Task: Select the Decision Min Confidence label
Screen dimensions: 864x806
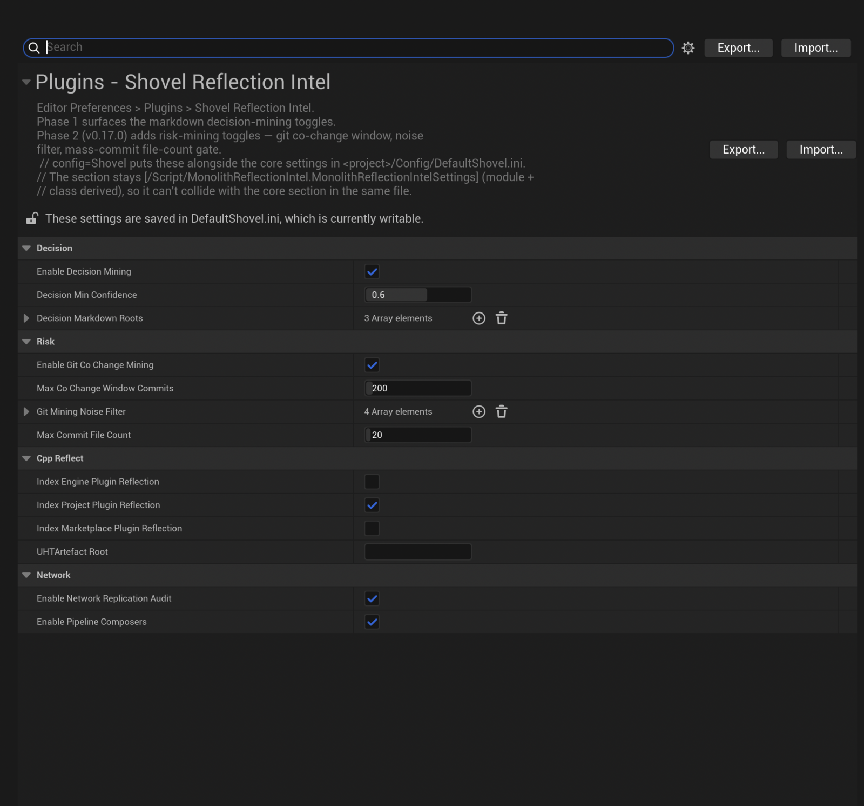Action: pos(86,295)
